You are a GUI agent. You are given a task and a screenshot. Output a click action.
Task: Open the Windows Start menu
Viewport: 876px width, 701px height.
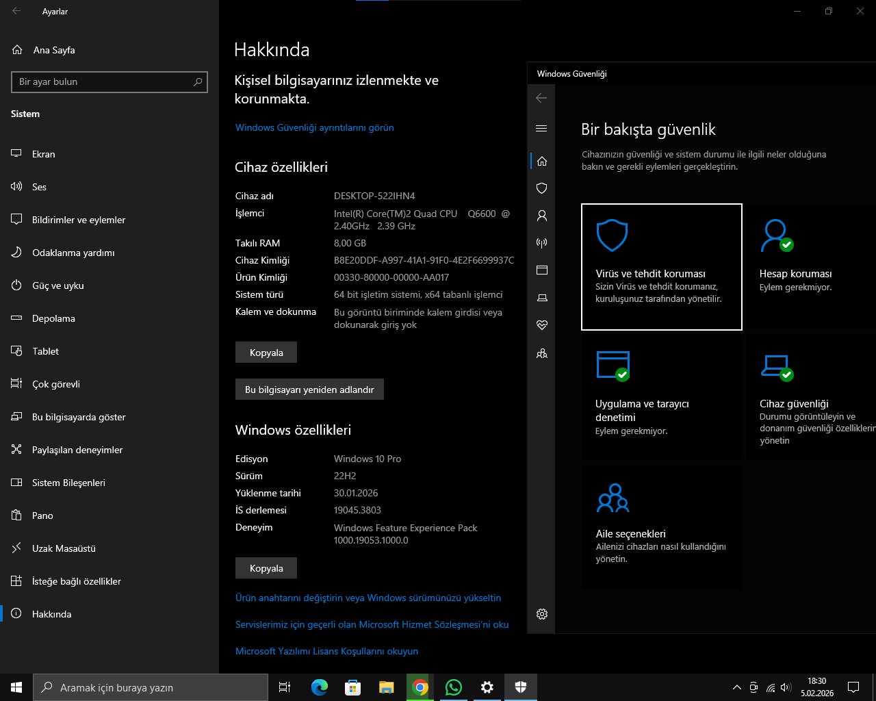point(16,687)
